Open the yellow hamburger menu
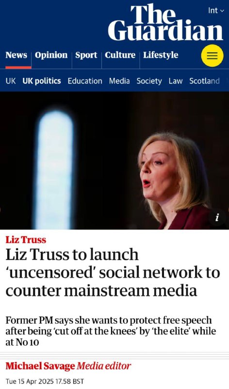Screen dimensions: 229x389 [212, 55]
